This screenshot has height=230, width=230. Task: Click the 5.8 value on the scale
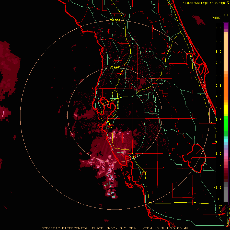[x=218, y=86]
